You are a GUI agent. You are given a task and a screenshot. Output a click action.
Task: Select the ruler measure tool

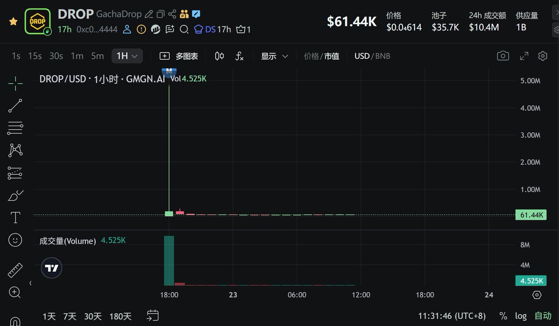15,270
